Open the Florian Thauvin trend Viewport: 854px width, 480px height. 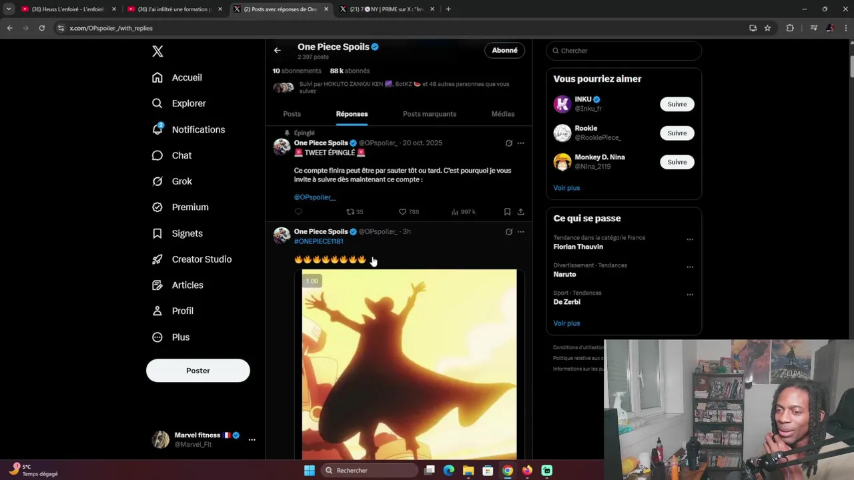(578, 247)
